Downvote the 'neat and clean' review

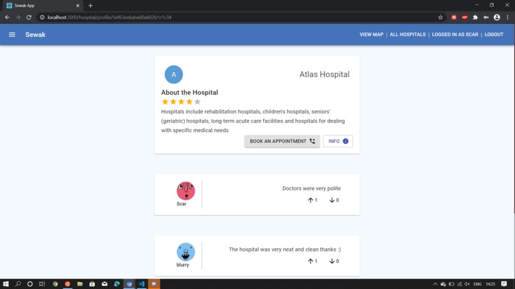(334, 261)
